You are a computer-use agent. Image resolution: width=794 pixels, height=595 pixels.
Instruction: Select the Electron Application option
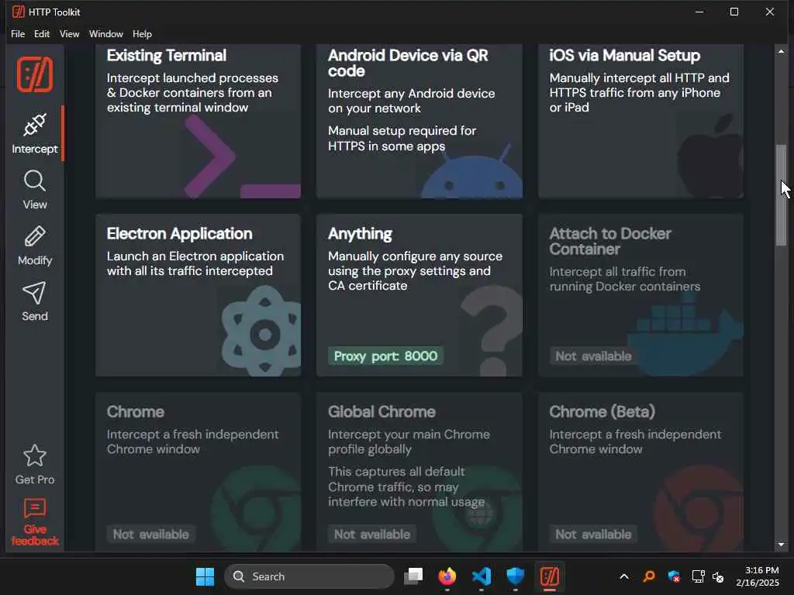pos(198,295)
